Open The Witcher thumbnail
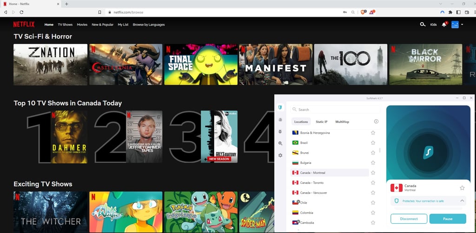 (x=50, y=212)
